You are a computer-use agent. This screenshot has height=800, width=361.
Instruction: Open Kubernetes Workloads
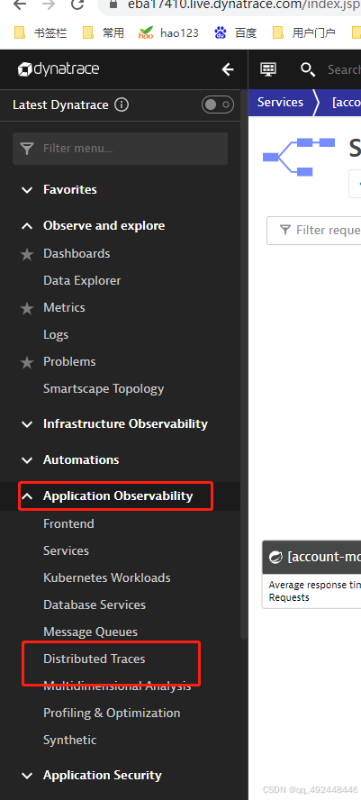(x=107, y=578)
